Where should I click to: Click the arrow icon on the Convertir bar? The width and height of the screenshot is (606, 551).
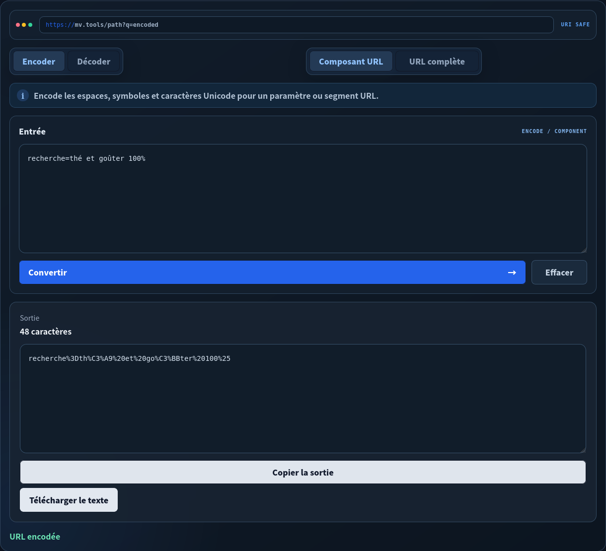tap(512, 273)
